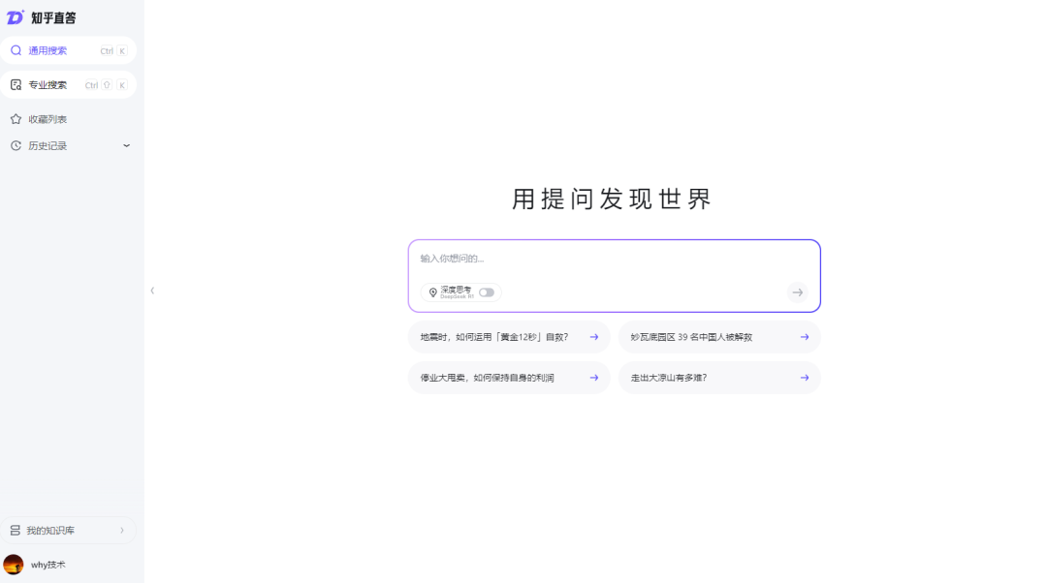Click the why技术 profile avatar

point(14,565)
